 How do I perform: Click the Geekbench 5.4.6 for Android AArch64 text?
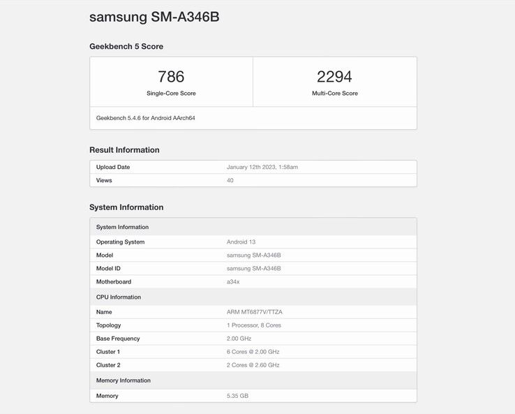point(146,118)
